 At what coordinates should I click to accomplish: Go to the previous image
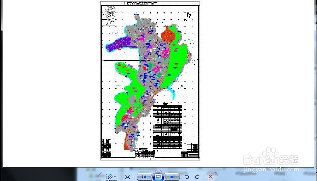pyautogui.click(x=144, y=177)
